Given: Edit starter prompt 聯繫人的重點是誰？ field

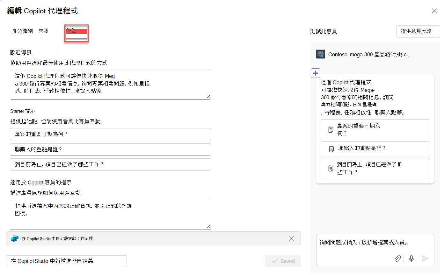Looking at the screenshot, I should pos(110,149).
